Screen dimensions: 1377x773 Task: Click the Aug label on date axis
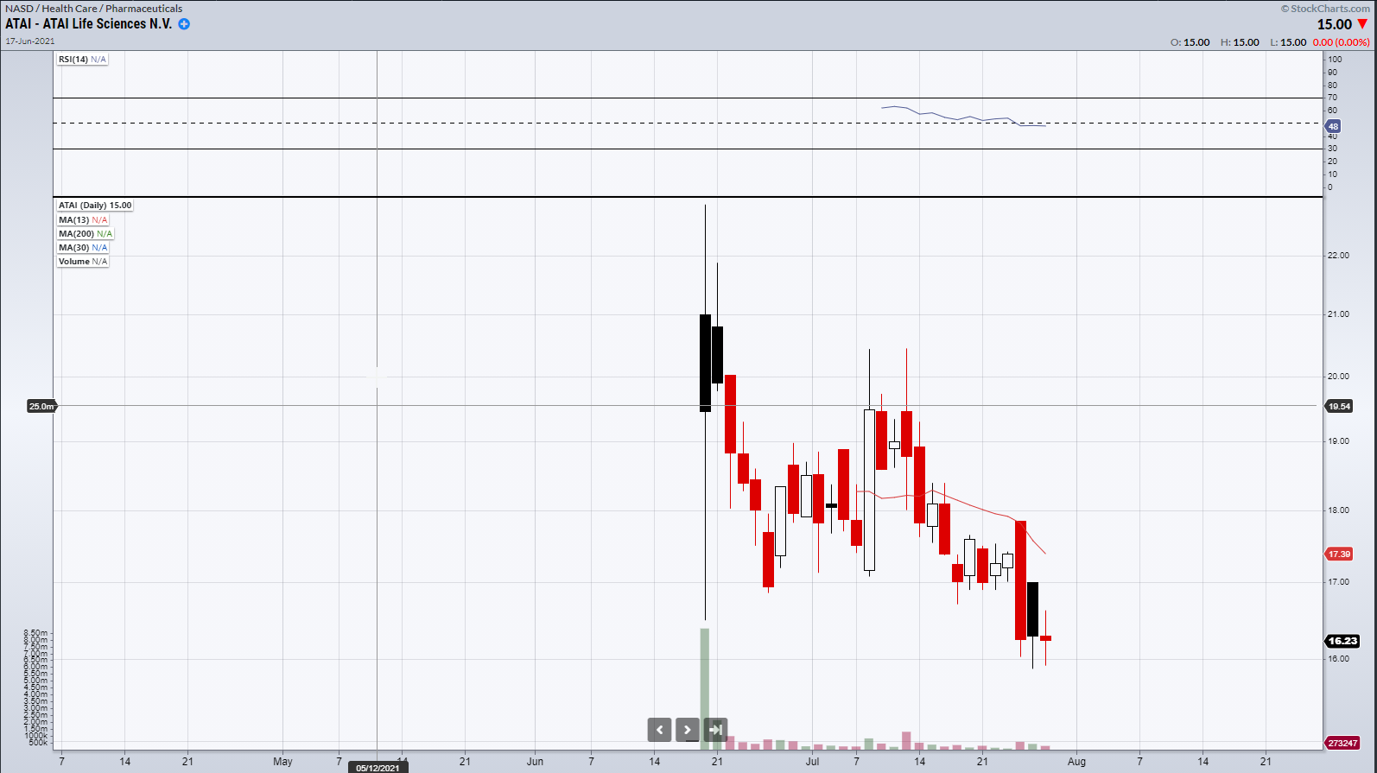coord(1076,762)
